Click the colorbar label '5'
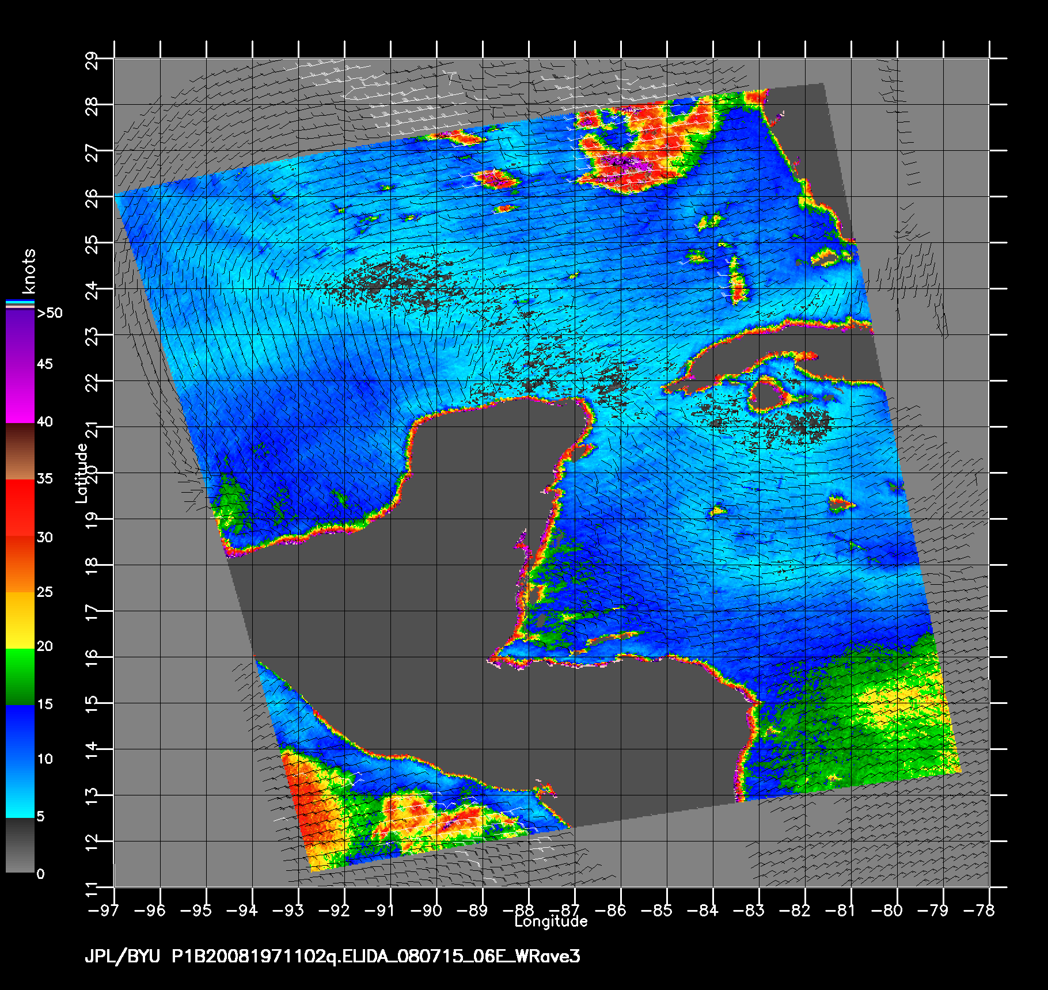 (x=41, y=816)
